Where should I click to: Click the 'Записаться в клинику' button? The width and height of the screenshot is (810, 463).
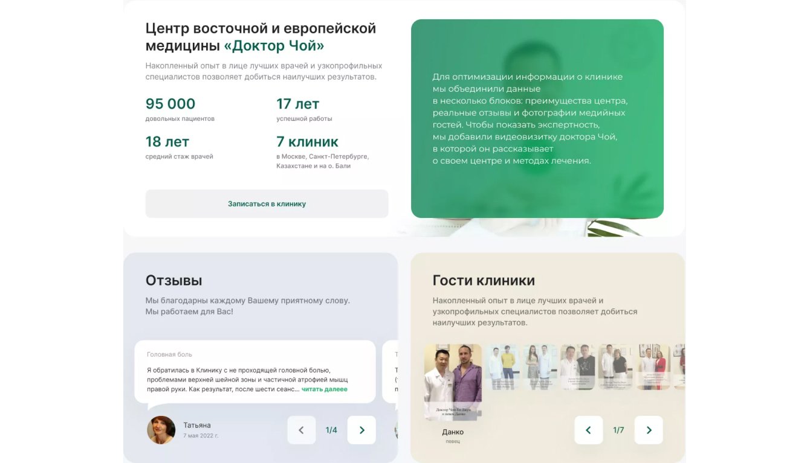pyautogui.click(x=267, y=203)
